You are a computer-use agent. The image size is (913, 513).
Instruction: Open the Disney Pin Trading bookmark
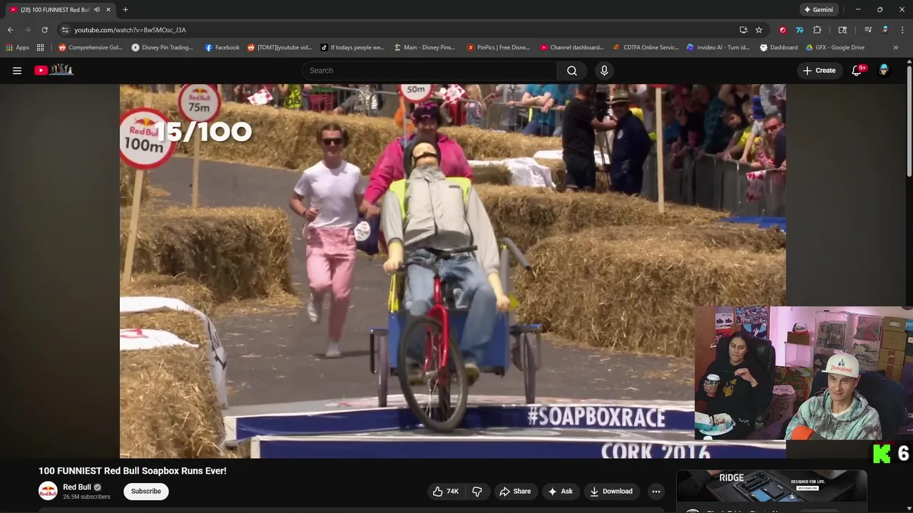(x=163, y=48)
